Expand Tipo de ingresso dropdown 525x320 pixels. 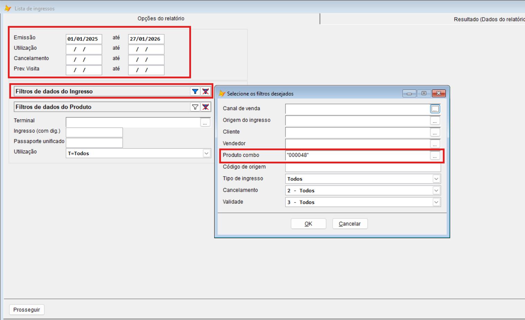(436, 179)
